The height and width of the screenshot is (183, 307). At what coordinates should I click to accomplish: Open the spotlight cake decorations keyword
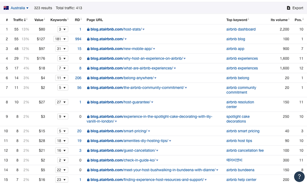click(238, 119)
